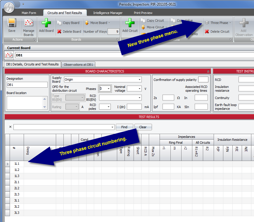Screen dimensions: 254x222
Task: Click the Copy Circuit icon
Action: click(143, 20)
